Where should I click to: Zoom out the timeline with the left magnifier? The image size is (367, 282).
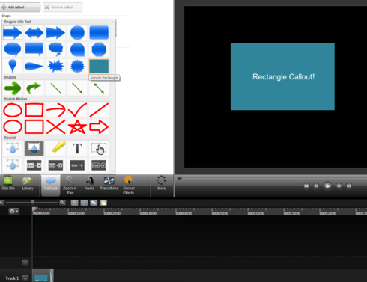(1, 203)
